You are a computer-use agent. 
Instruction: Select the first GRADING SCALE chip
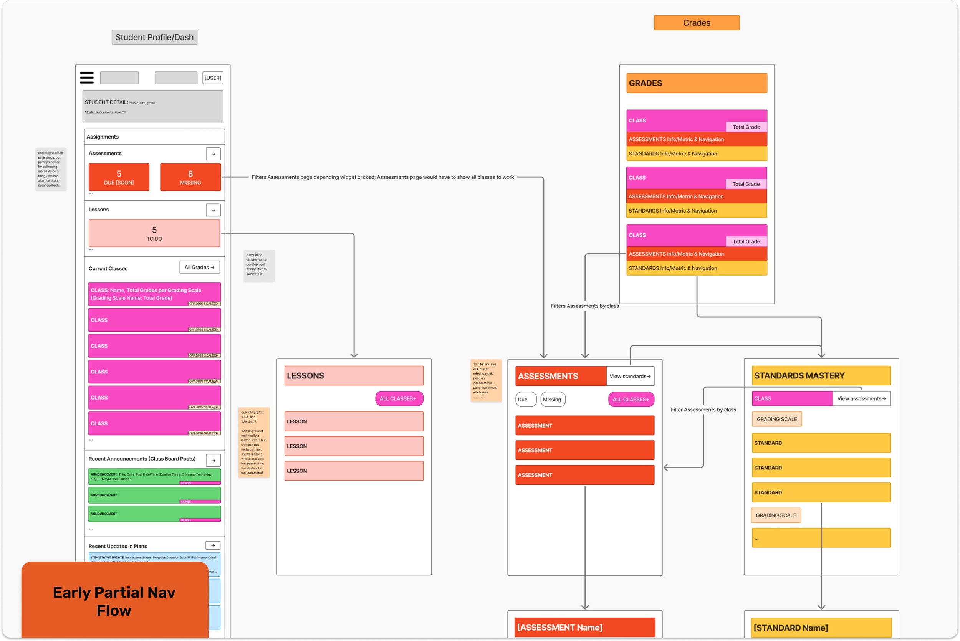coord(777,420)
